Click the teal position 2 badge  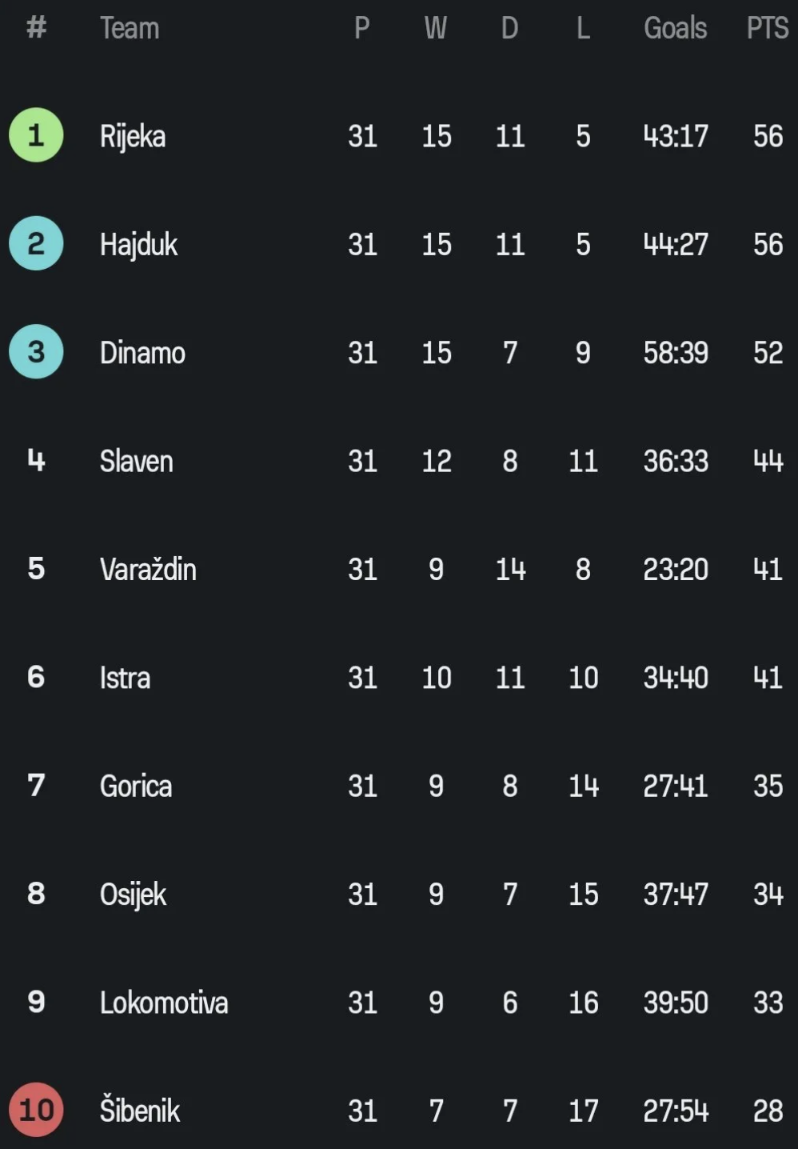click(36, 243)
